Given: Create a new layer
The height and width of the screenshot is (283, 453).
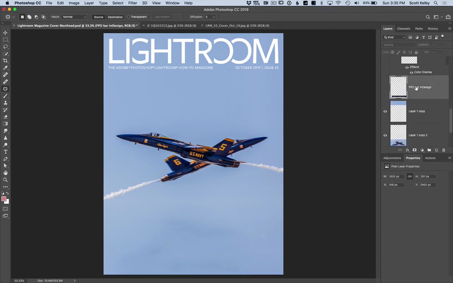Looking at the screenshot, I should point(436,150).
